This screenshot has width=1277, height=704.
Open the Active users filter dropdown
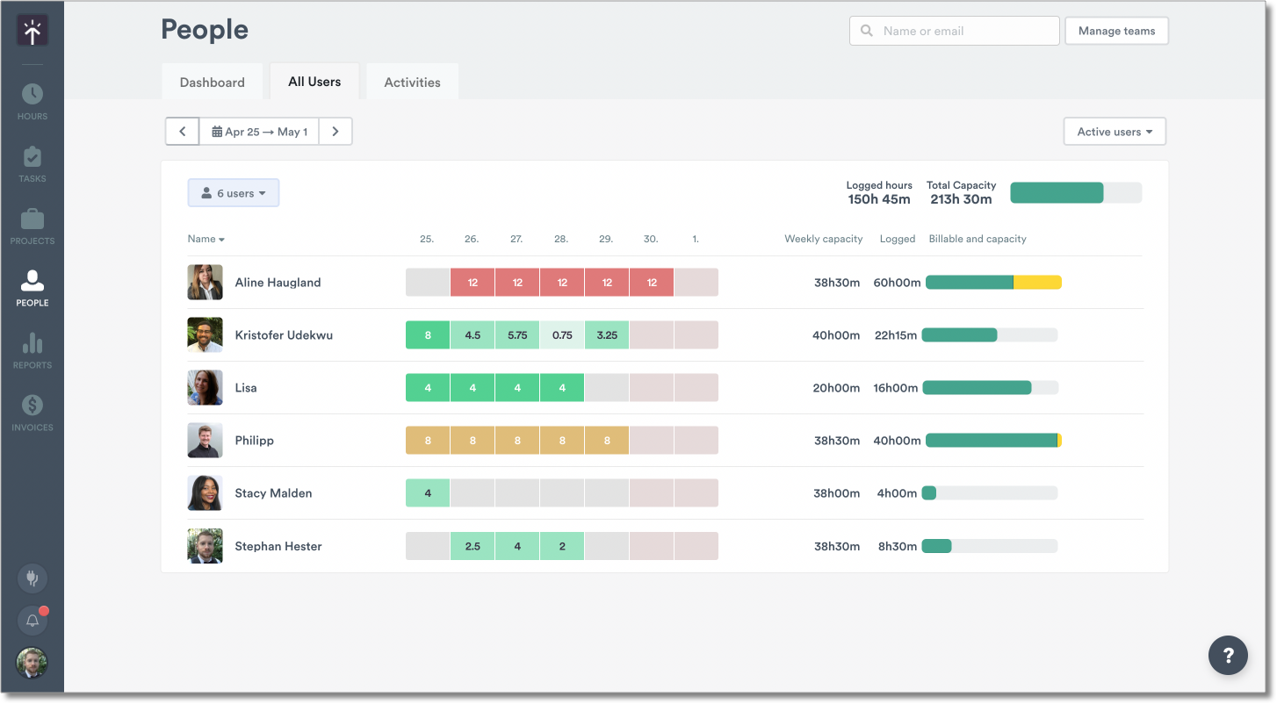pyautogui.click(x=1114, y=131)
